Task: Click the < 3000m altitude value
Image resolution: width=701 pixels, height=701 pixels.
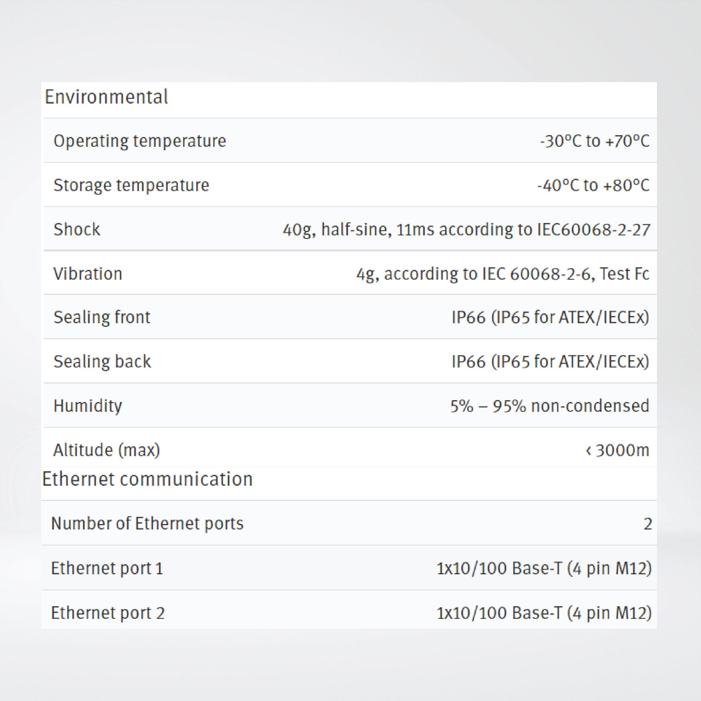Action: (x=617, y=450)
